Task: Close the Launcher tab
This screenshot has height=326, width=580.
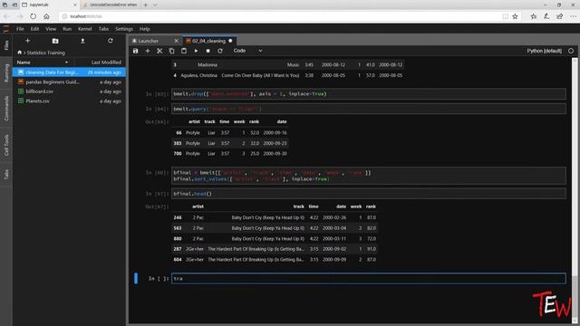Action: [176, 41]
